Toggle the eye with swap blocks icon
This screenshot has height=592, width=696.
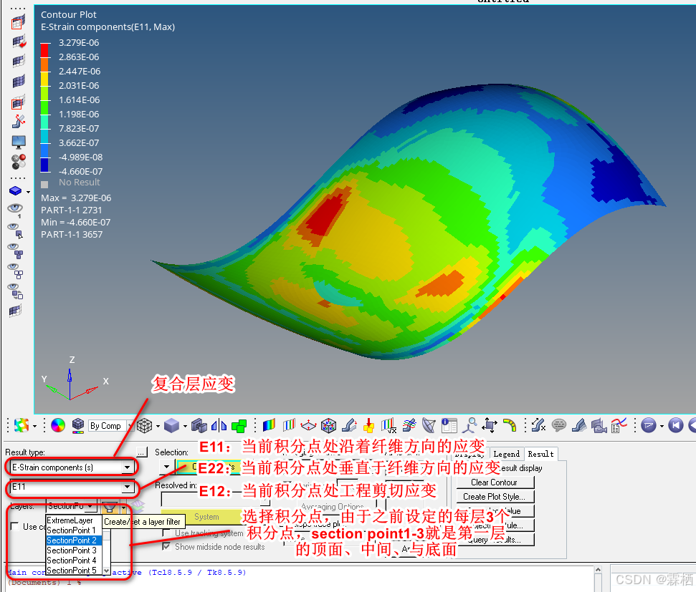(15, 291)
